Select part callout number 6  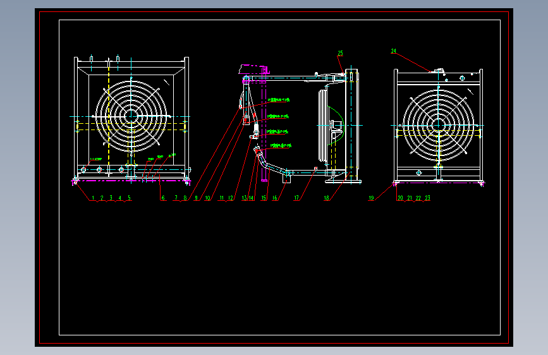click(x=163, y=198)
